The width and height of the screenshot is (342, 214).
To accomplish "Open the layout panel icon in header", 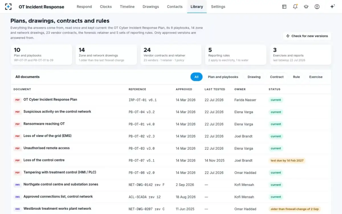I will click(x=284, y=7).
